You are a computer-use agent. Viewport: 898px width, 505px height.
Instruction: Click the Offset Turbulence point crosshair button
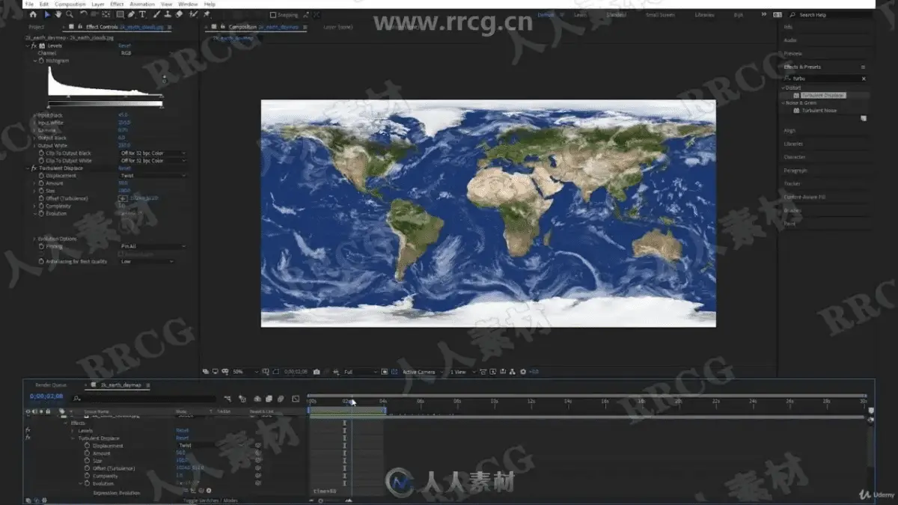tap(124, 198)
